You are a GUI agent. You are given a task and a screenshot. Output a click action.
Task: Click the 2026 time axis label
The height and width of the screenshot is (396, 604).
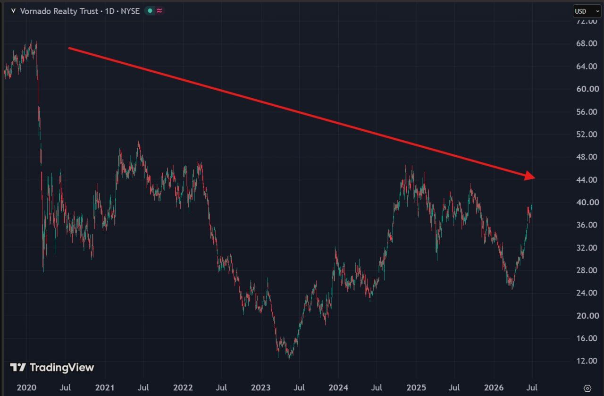click(495, 388)
